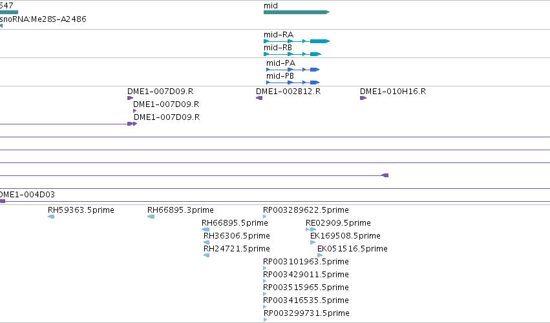The width and height of the screenshot is (550, 323).
Task: Select the EK169508.5prime arrow marker
Action: pos(313,242)
